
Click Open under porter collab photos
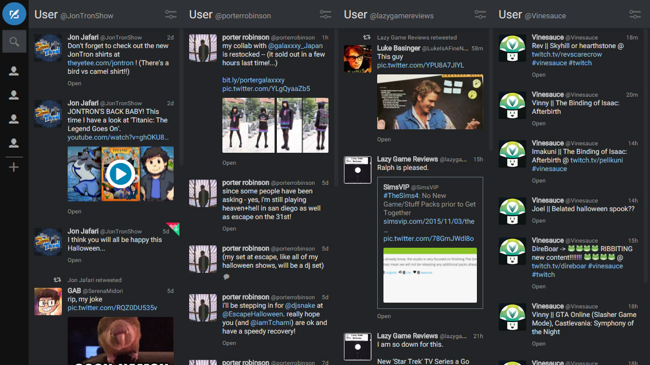tap(229, 163)
